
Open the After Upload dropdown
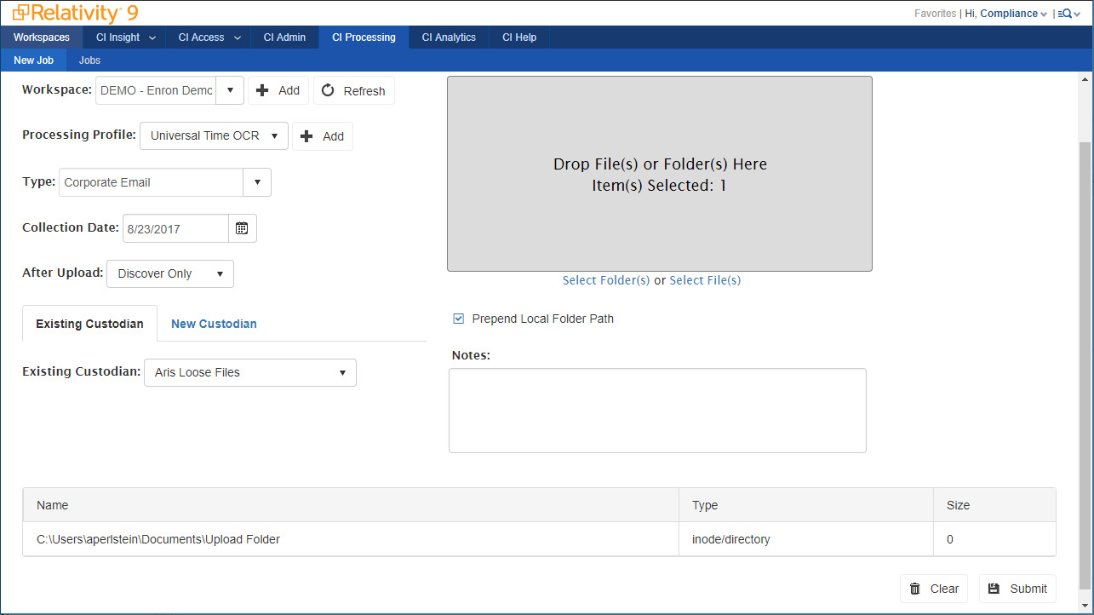click(x=169, y=273)
